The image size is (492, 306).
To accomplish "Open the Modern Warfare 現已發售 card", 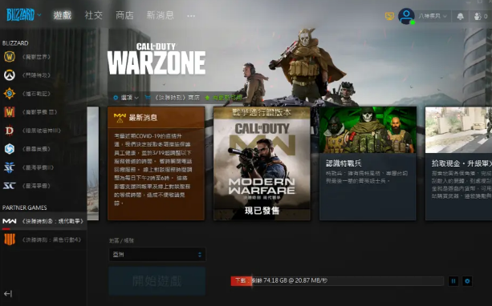I will pos(262,163).
